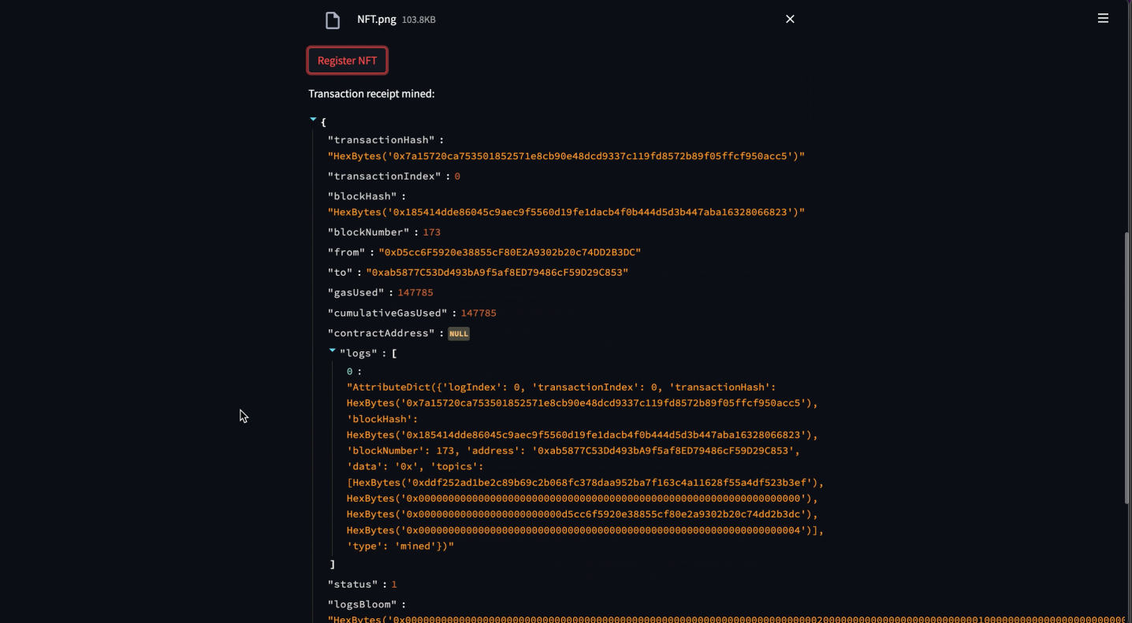Click the "logsBloom" key

[x=363, y=605]
